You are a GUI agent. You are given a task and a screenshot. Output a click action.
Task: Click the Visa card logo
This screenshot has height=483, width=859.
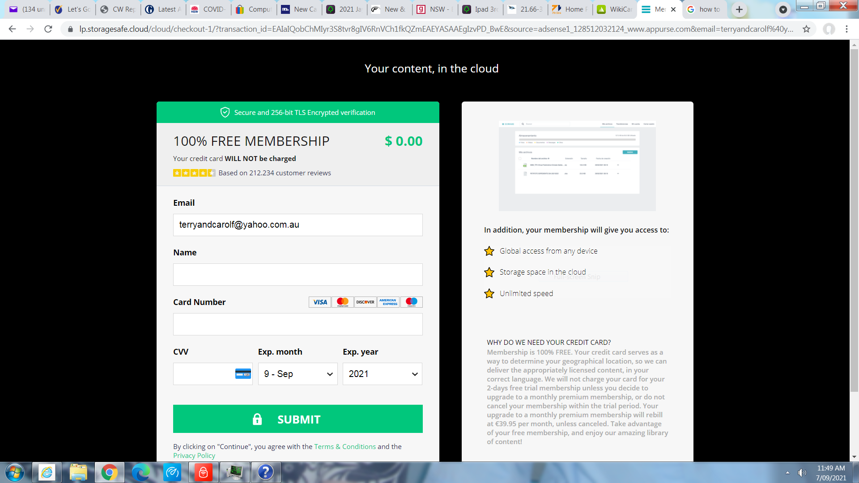pos(320,302)
